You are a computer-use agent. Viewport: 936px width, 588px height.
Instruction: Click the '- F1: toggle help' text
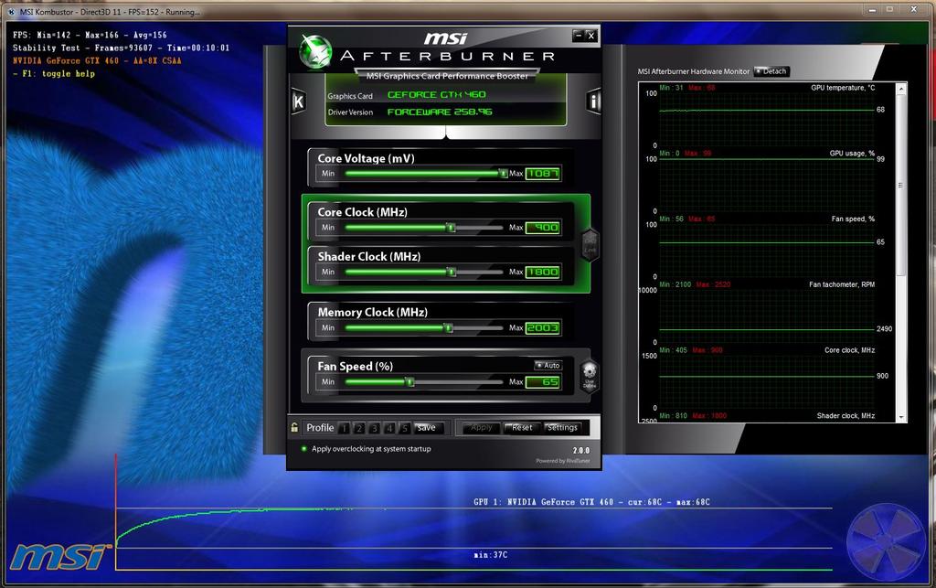coord(54,74)
